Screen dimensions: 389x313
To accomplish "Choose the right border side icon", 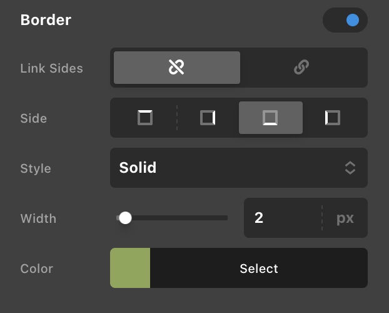I will click(208, 118).
